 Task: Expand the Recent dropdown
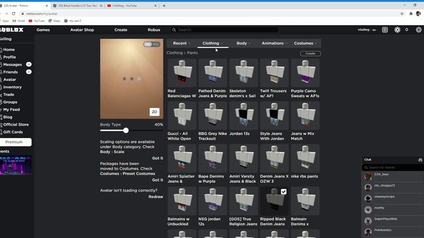click(182, 43)
